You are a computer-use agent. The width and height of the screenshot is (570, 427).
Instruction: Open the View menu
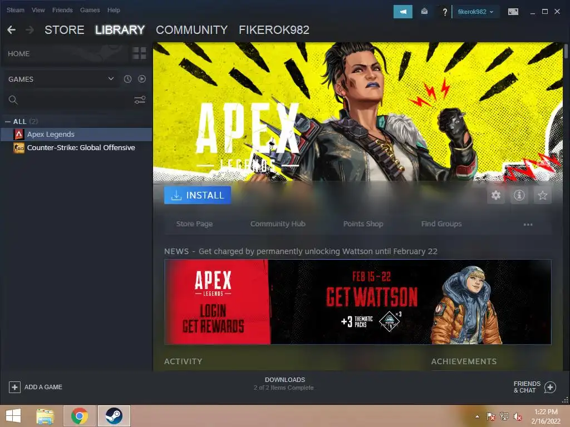[x=38, y=10]
